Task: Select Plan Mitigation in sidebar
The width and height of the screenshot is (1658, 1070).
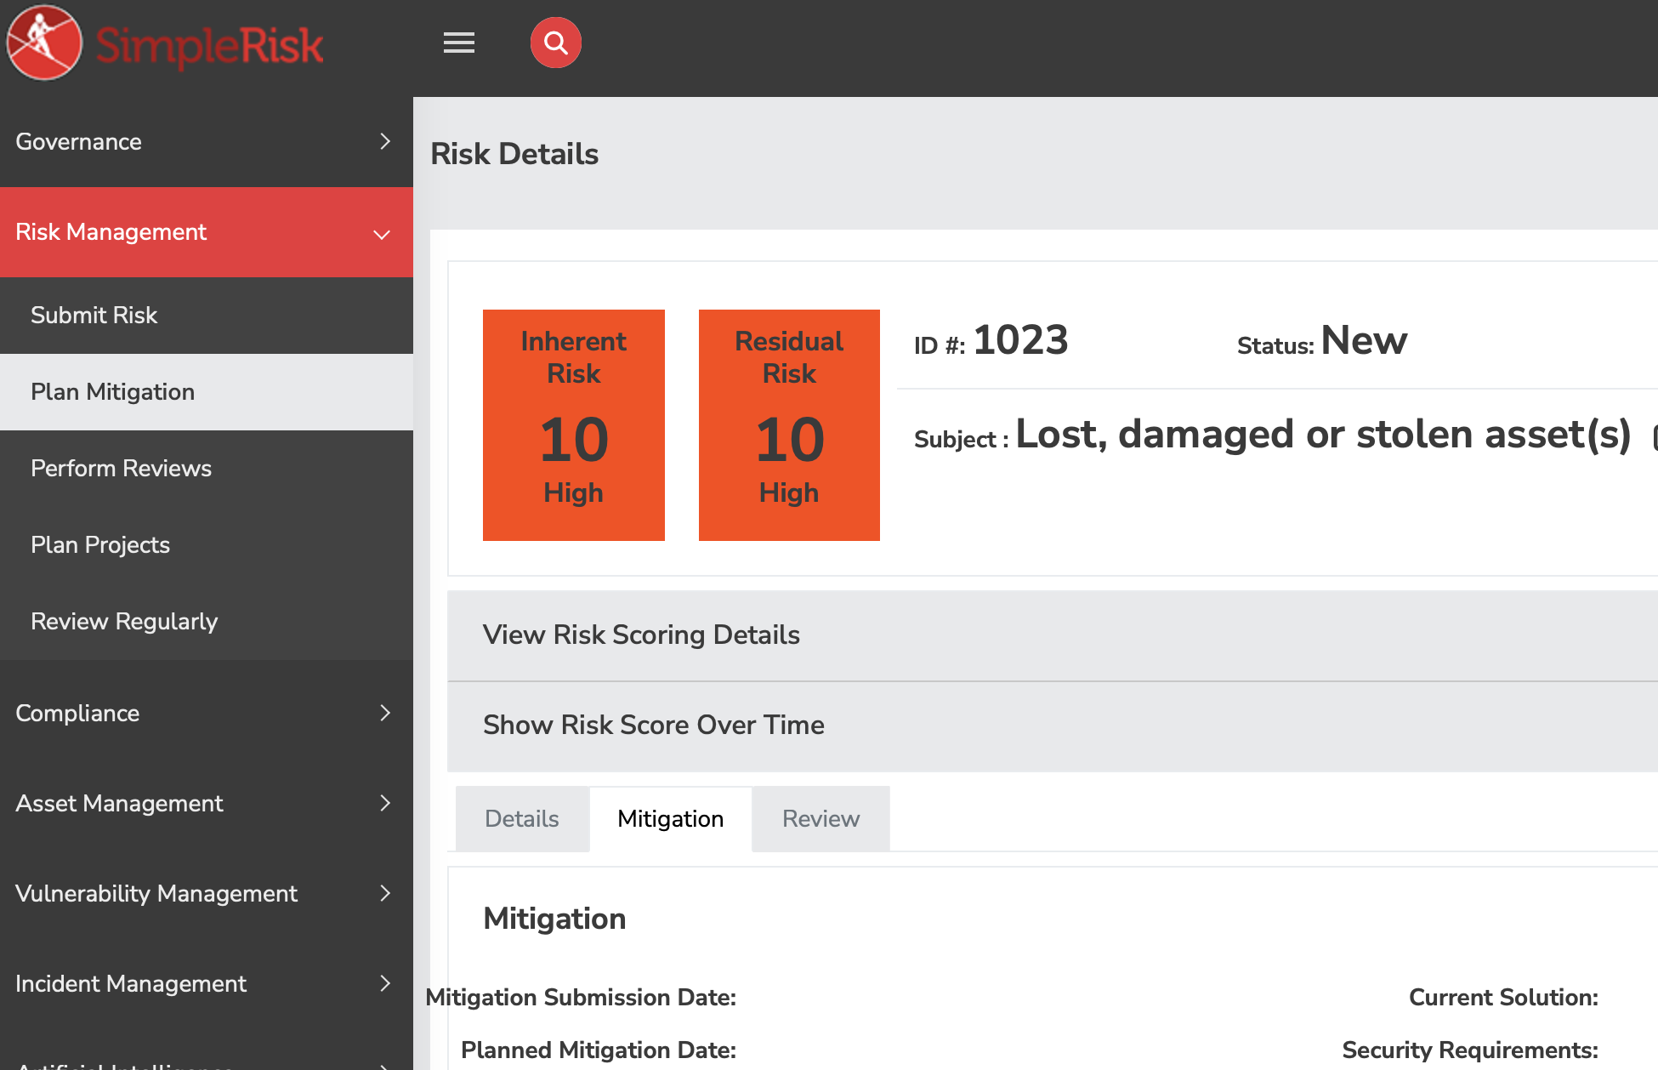Action: 113,391
